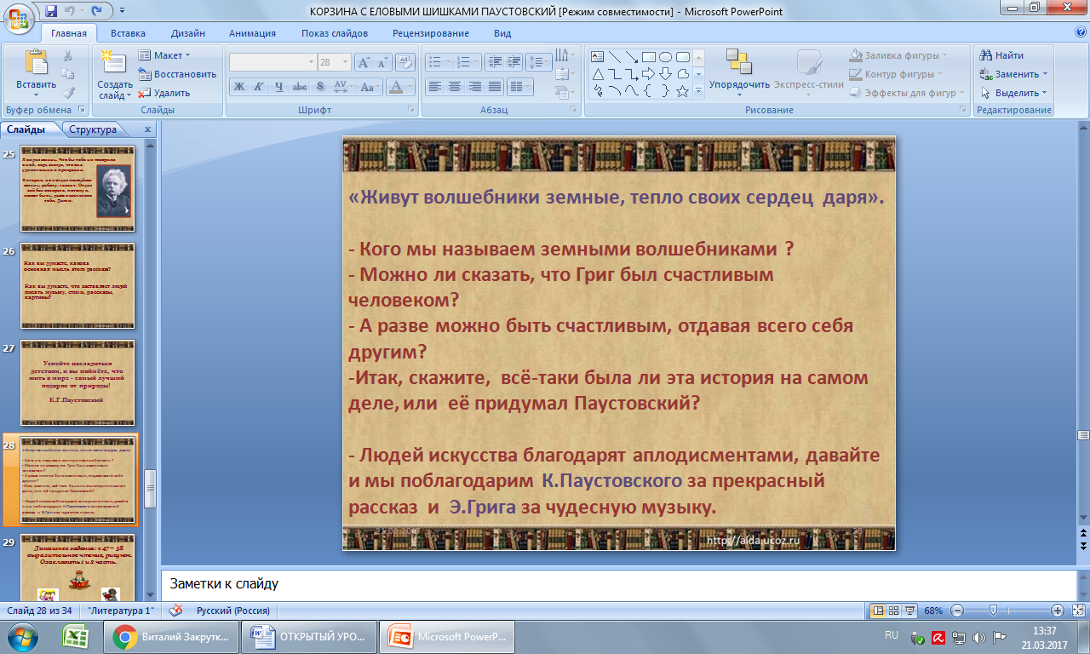
Task: Open the columns dropdown
Action: [519, 87]
